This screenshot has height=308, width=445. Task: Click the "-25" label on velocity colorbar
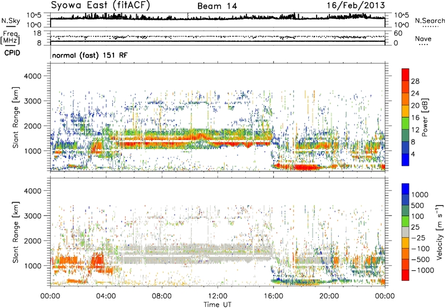[x=418, y=238]
